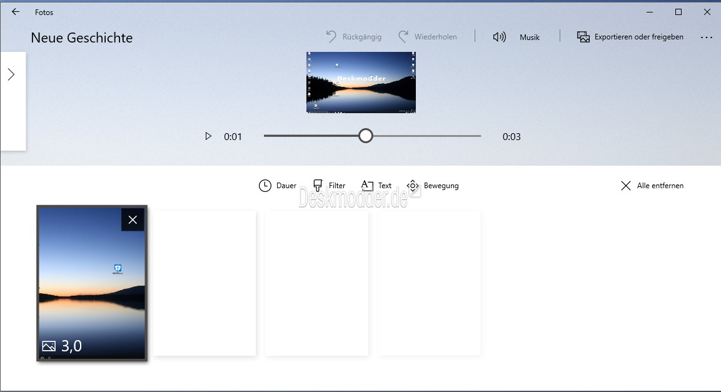The width and height of the screenshot is (721, 392).
Task: Close the Fotos window
Action: [707, 12]
